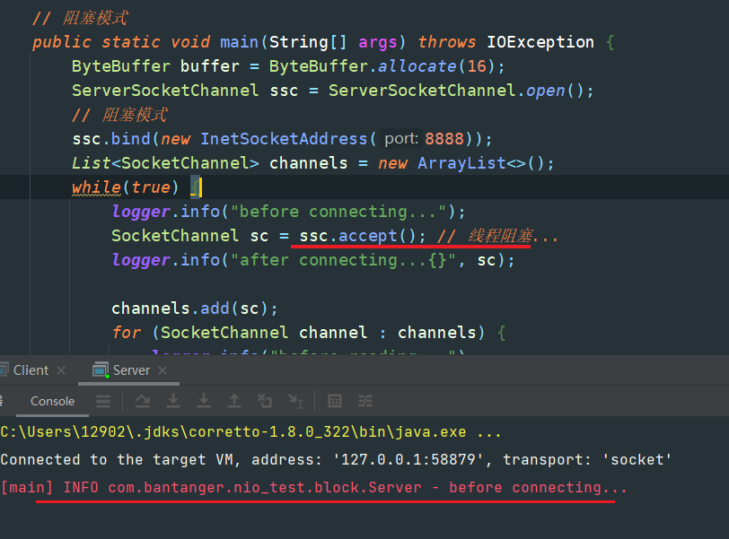
Task: Click the ssc.bind call
Action: click(x=111, y=139)
